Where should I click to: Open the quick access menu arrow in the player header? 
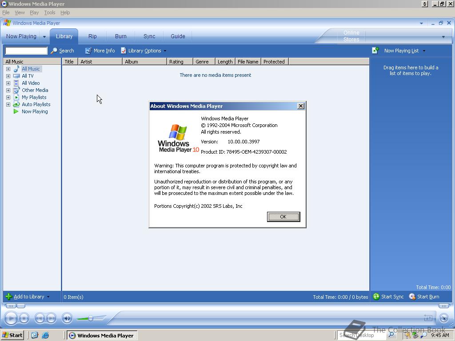pos(421,23)
